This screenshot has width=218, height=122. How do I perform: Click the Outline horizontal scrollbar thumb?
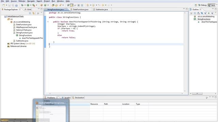tap(197, 94)
